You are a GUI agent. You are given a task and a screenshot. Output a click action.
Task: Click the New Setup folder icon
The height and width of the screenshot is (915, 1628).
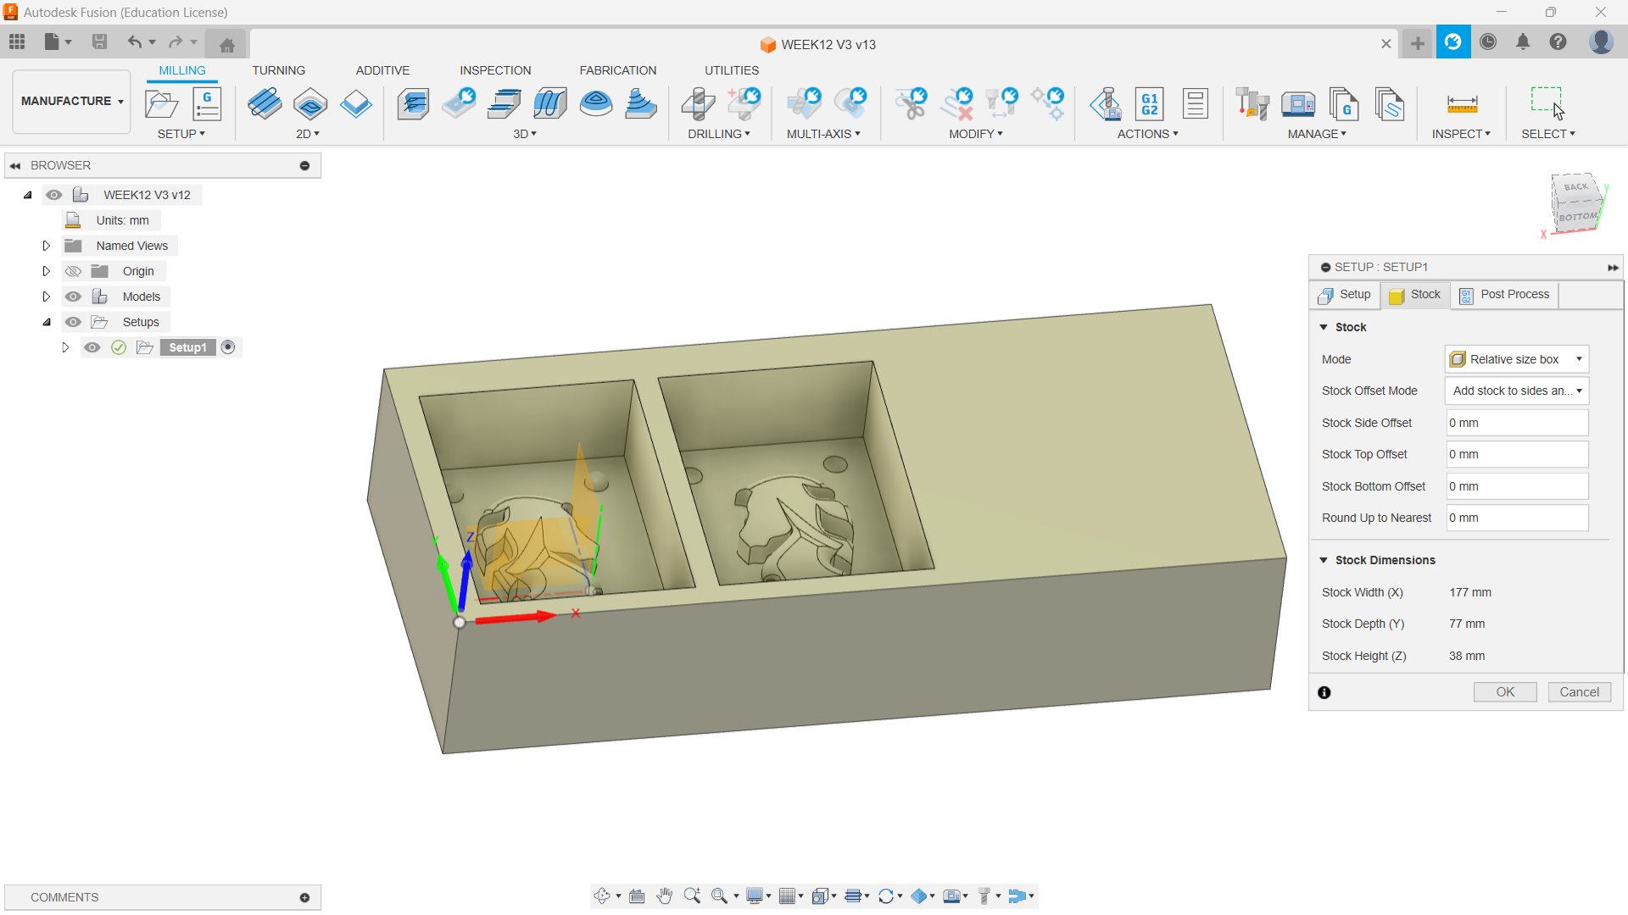tap(161, 104)
